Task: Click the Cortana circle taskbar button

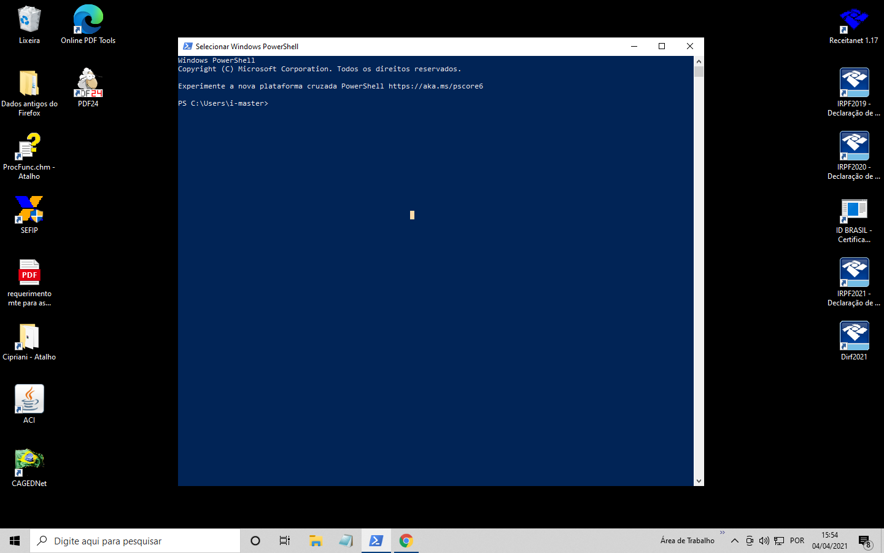Action: (x=255, y=541)
